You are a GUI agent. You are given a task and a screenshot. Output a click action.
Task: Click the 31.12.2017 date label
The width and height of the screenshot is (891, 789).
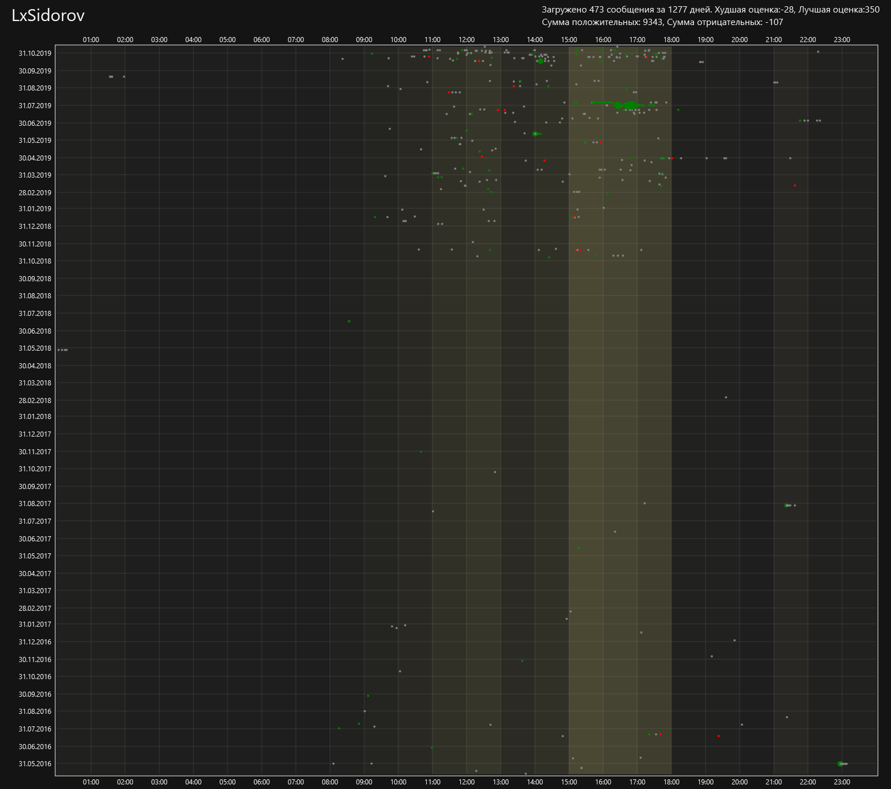[x=35, y=434]
